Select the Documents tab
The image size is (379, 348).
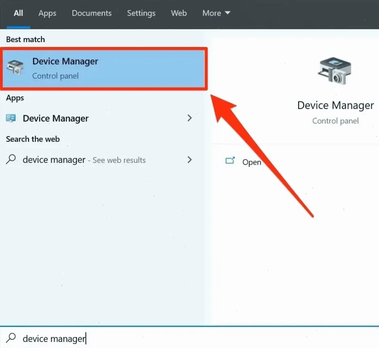pyautogui.click(x=92, y=13)
